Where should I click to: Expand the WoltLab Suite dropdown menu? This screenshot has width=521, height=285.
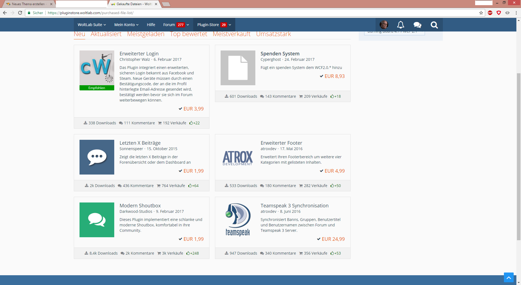[92, 25]
